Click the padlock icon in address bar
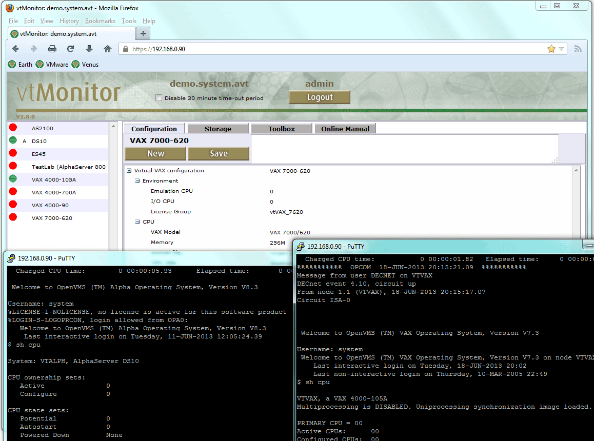This screenshot has height=441, width=594. coord(126,49)
